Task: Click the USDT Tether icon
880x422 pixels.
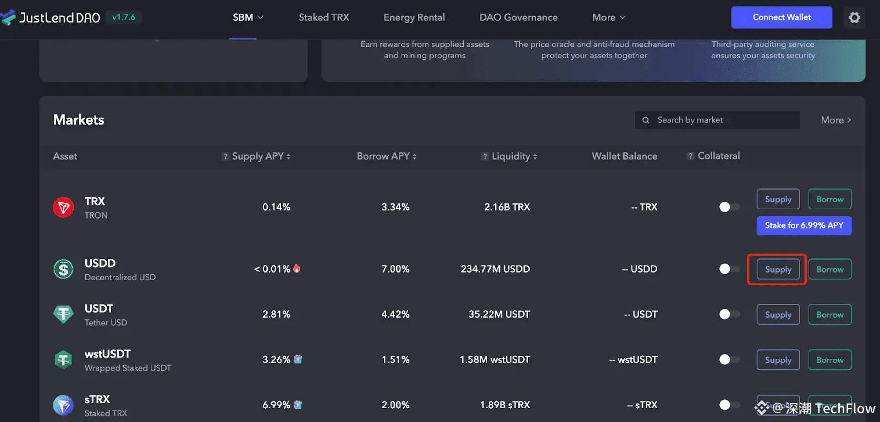Action: (63, 314)
